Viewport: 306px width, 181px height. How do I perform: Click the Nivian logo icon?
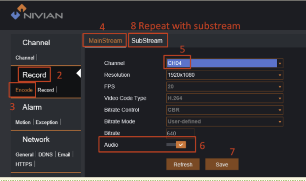coord(18,12)
